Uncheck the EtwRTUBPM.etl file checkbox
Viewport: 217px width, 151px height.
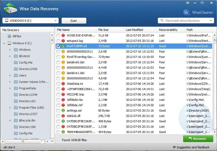tap(58, 46)
